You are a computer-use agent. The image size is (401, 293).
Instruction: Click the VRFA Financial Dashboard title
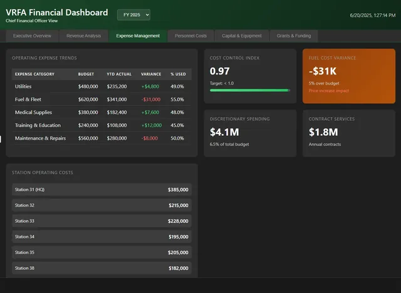pyautogui.click(x=57, y=13)
